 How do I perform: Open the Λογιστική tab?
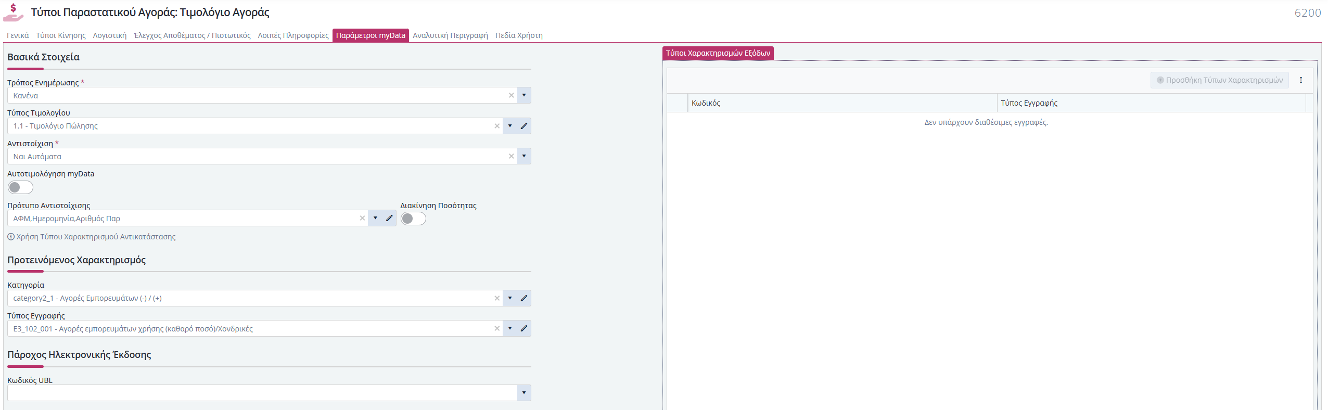pyautogui.click(x=109, y=35)
